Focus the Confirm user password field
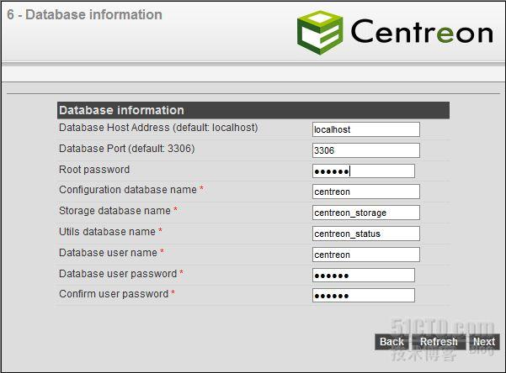 (363, 295)
